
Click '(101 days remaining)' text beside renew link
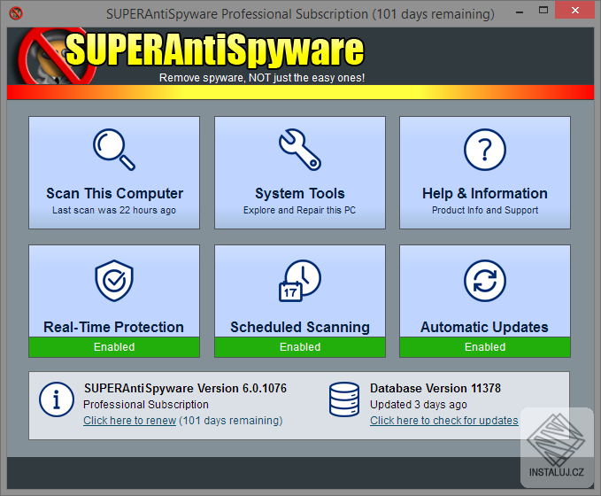(231, 421)
